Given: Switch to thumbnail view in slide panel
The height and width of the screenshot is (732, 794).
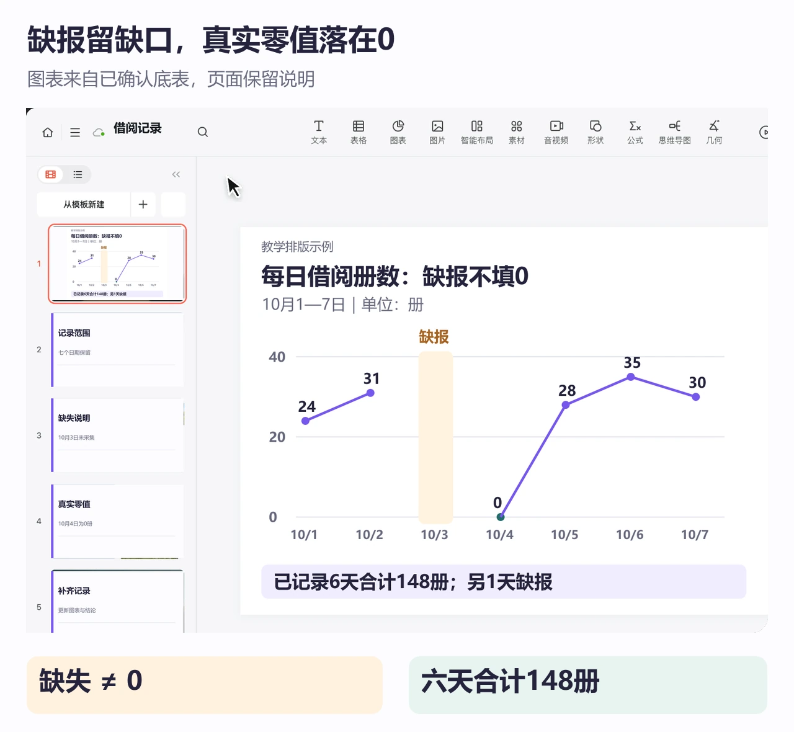Looking at the screenshot, I should point(51,174).
